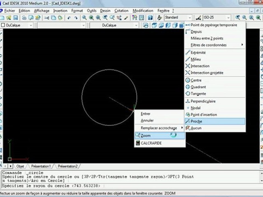
Task: Click Annuler in the context menu
Action: (147, 120)
